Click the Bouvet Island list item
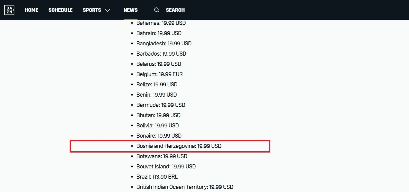The image size is (409, 192). tap(166, 166)
